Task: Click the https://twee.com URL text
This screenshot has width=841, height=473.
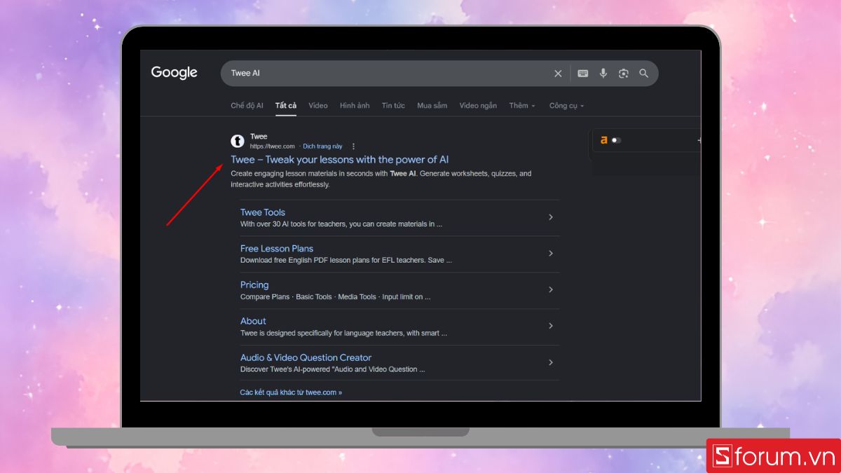Action: 272,146
